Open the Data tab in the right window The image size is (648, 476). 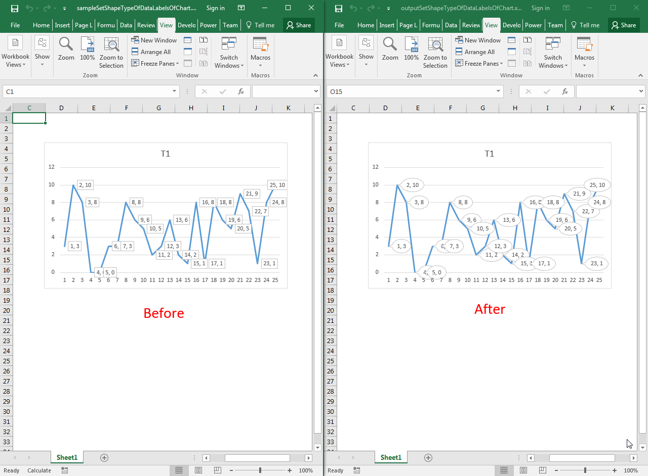[x=451, y=25]
